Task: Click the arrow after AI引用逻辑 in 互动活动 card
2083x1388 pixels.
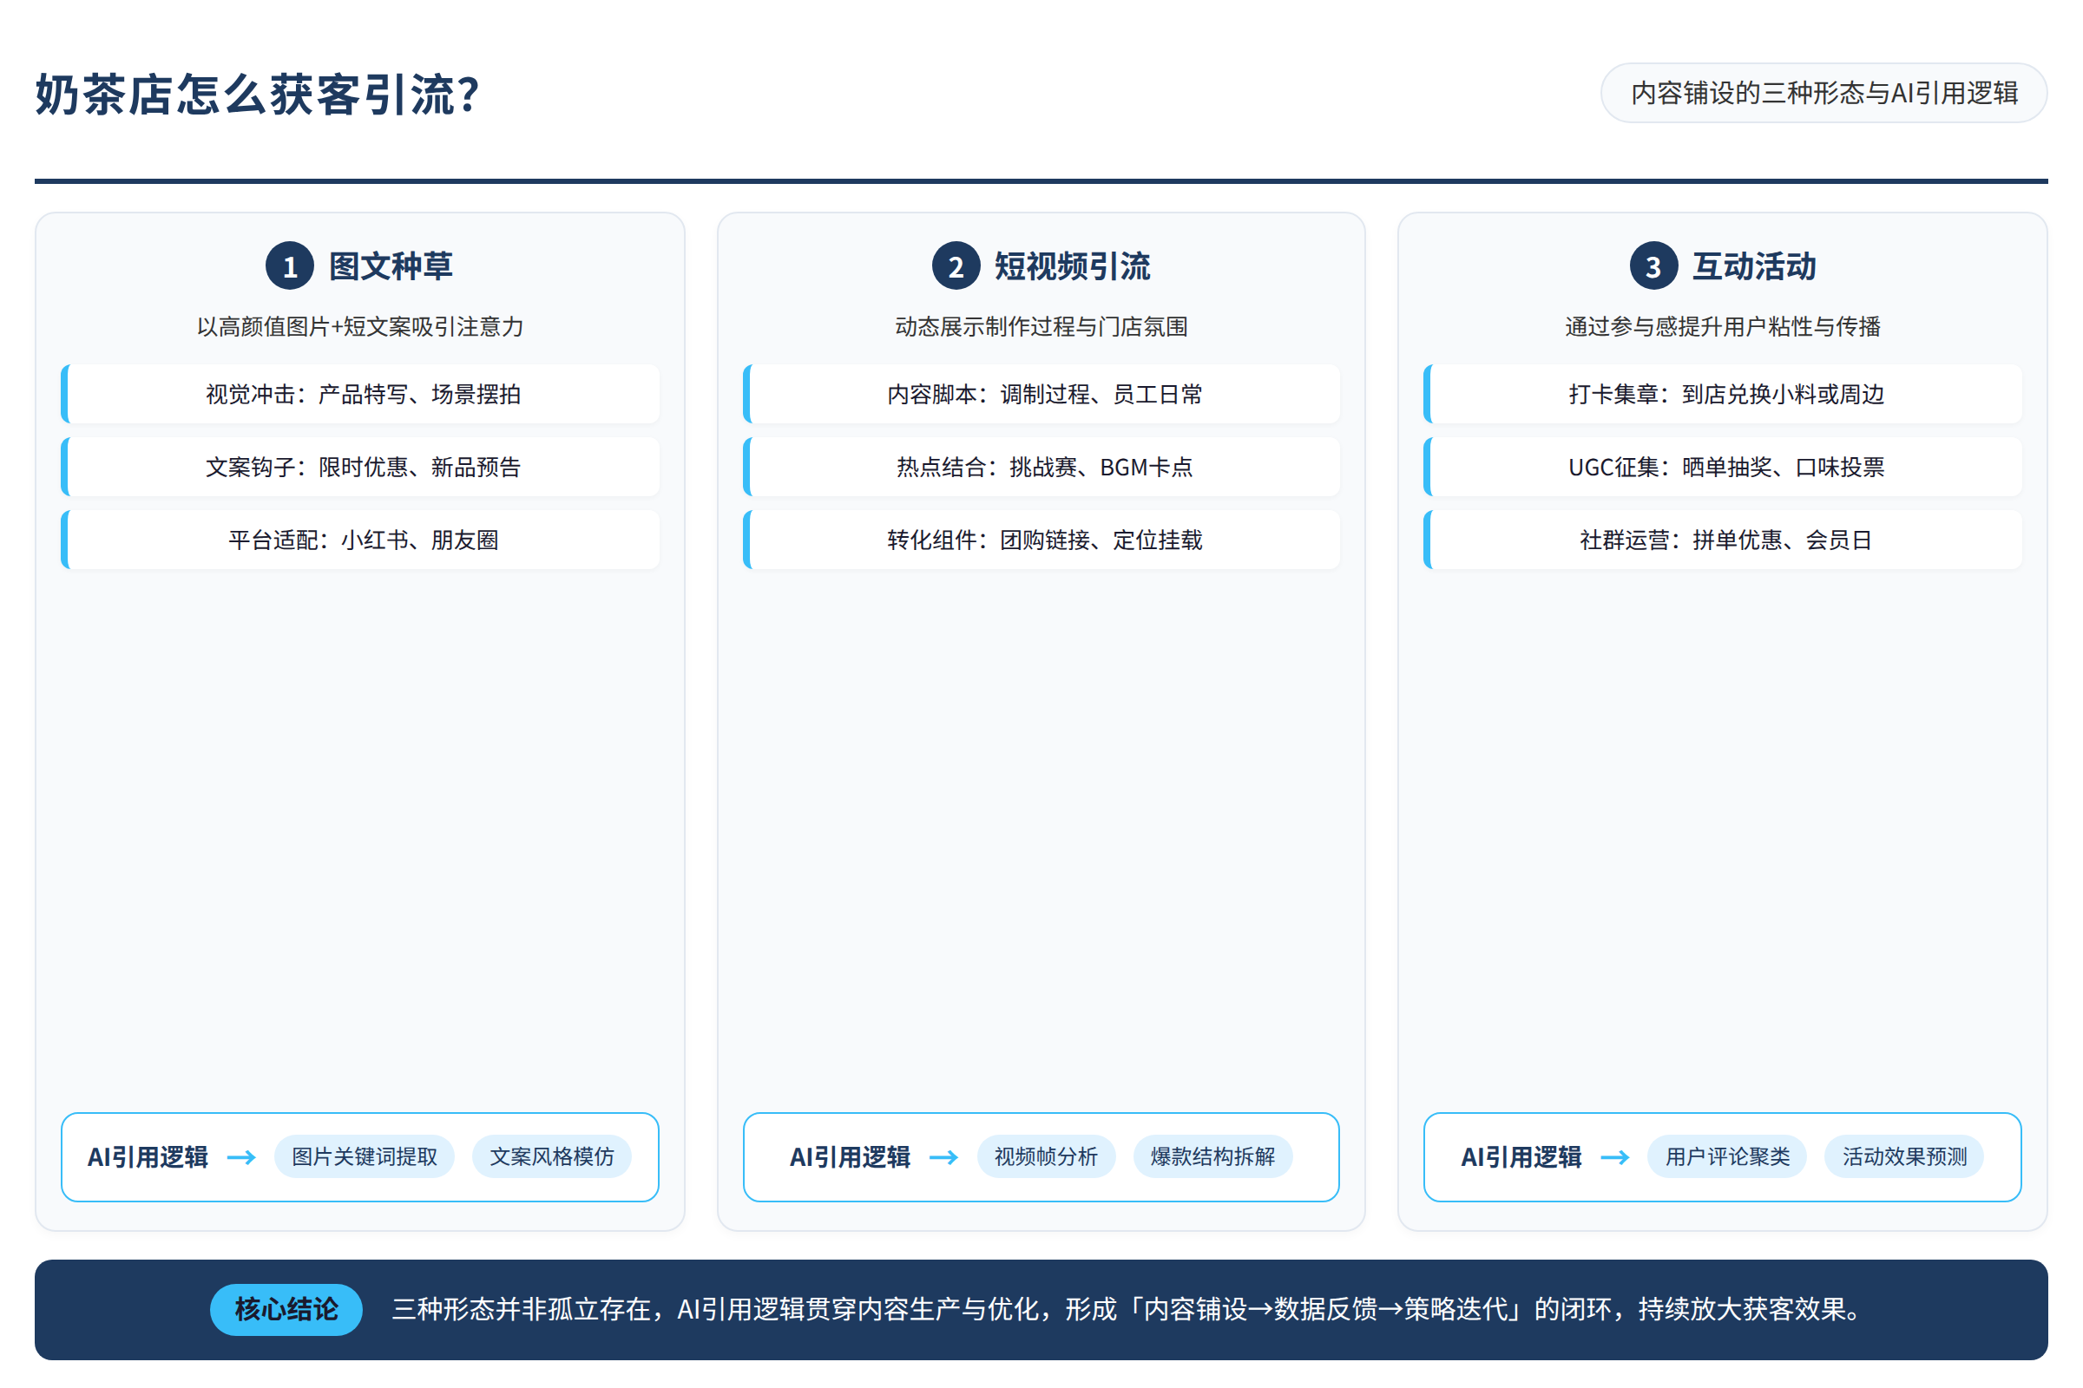Action: (x=1614, y=1157)
